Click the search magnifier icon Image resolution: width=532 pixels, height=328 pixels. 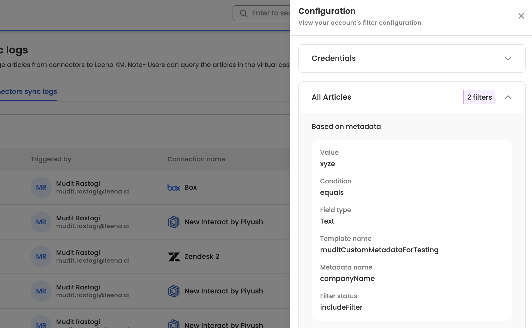pyautogui.click(x=243, y=13)
